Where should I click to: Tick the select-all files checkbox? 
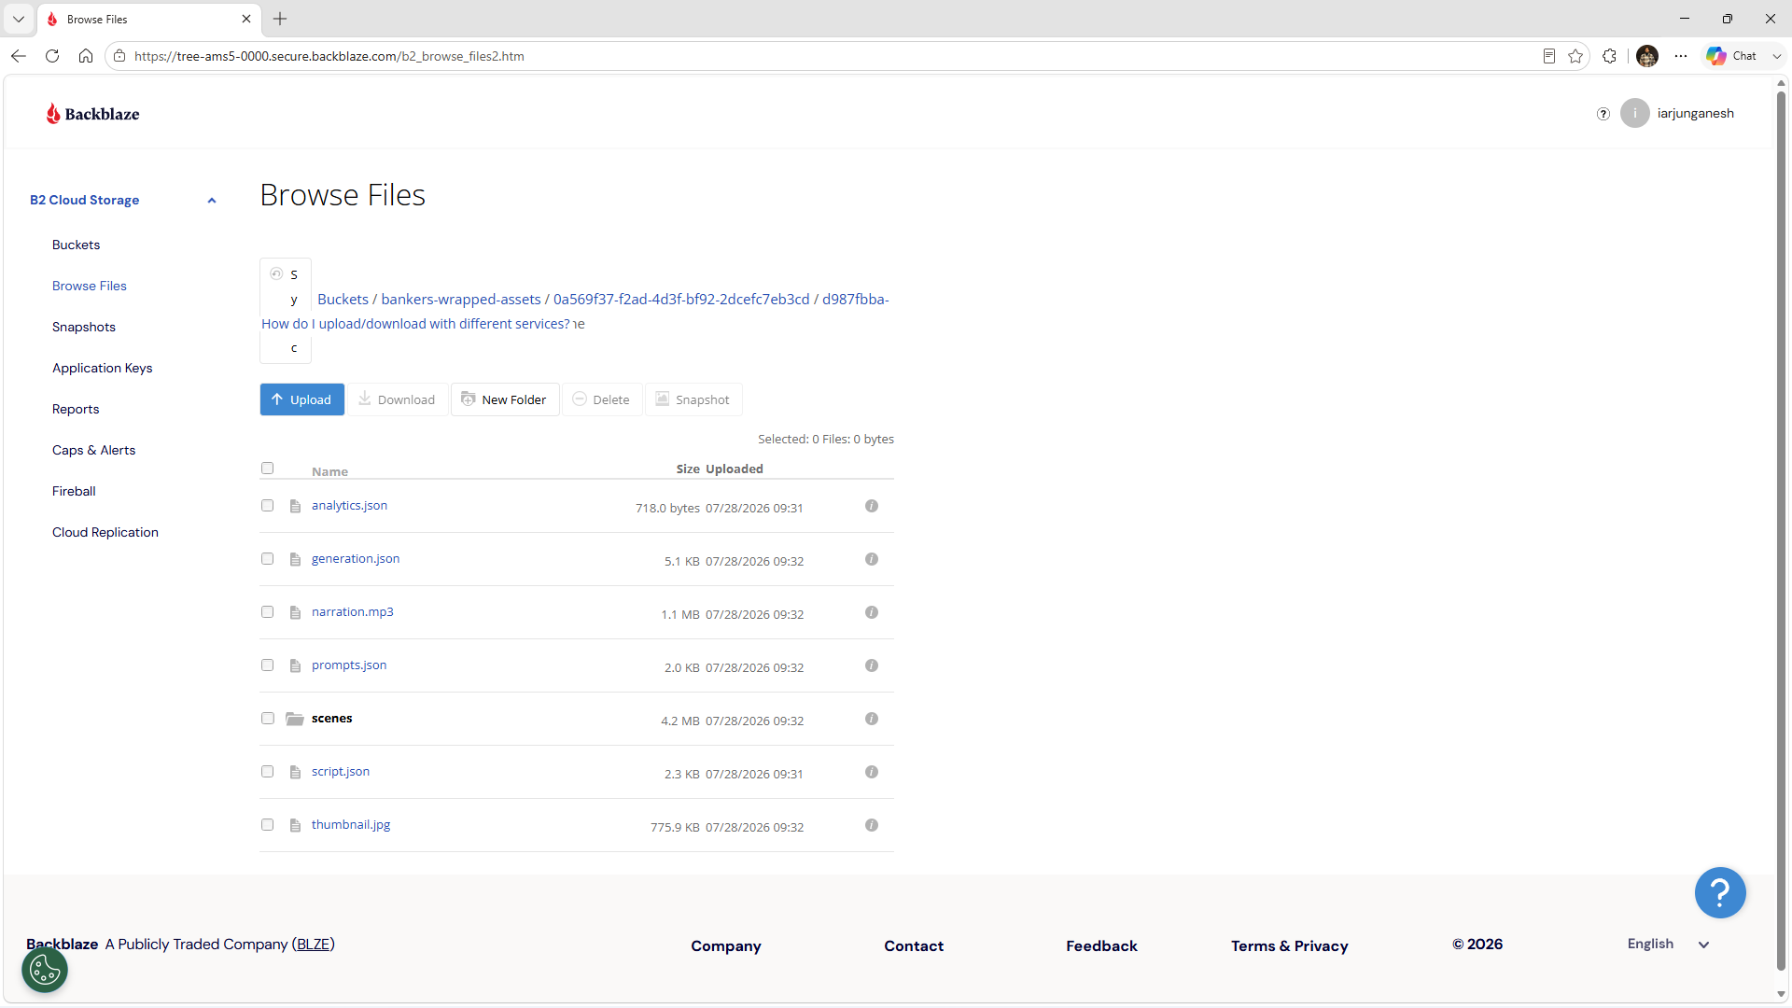(x=268, y=469)
